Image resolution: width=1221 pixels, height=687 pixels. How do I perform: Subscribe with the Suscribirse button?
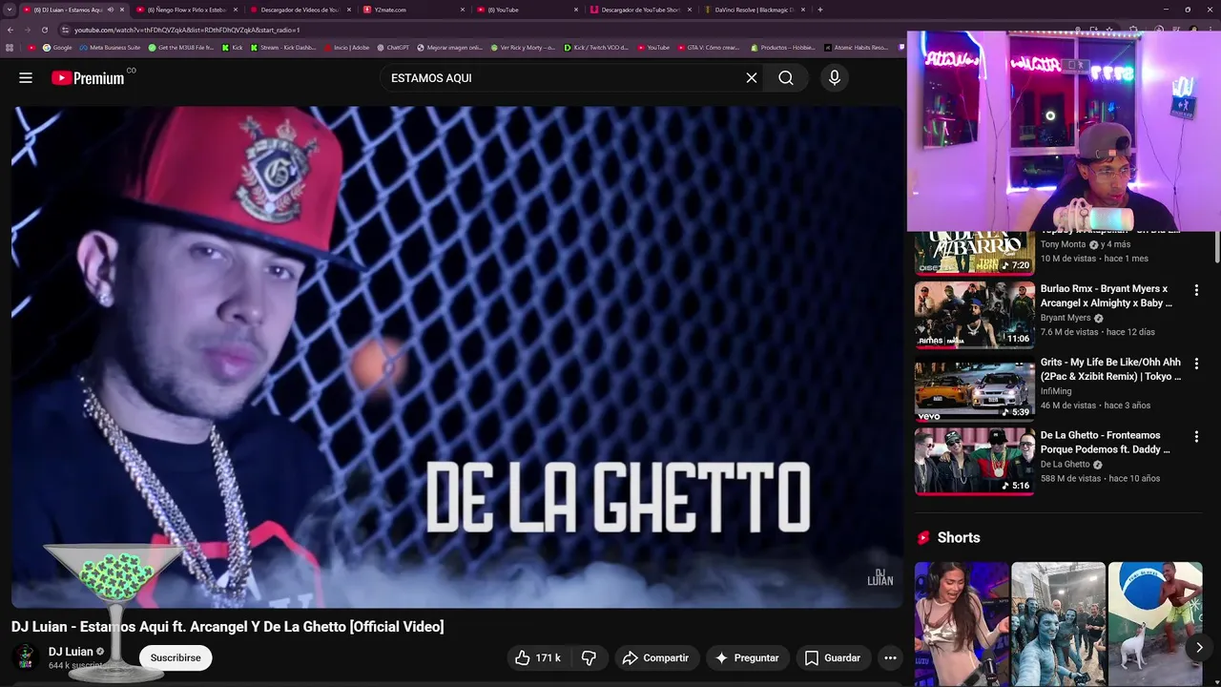[x=176, y=657]
